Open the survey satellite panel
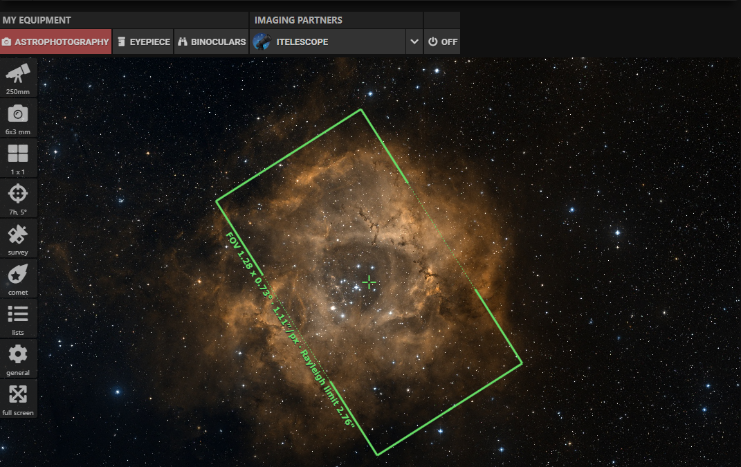 [18, 238]
